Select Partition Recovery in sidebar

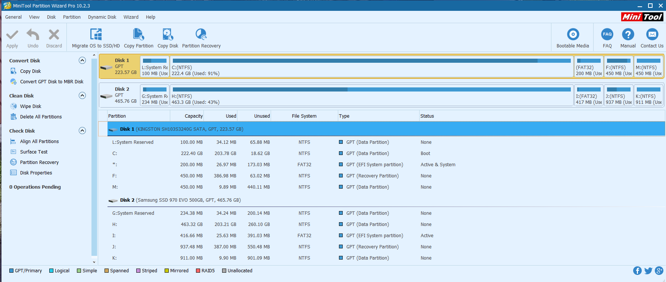tap(40, 162)
